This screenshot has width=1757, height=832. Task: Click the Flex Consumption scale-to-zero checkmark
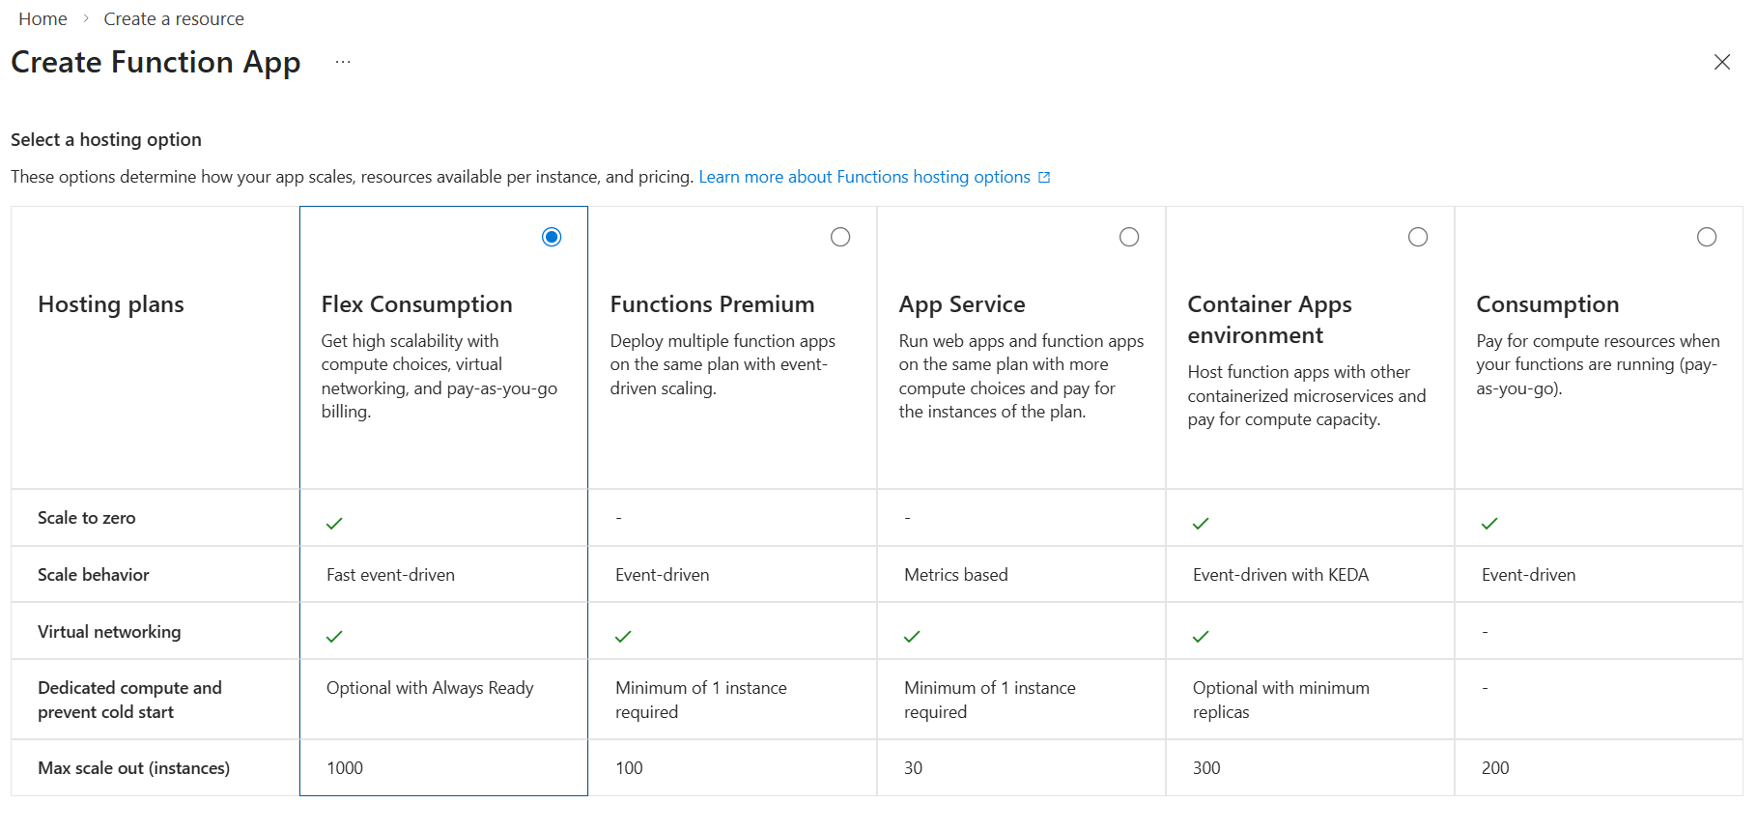coord(334,524)
